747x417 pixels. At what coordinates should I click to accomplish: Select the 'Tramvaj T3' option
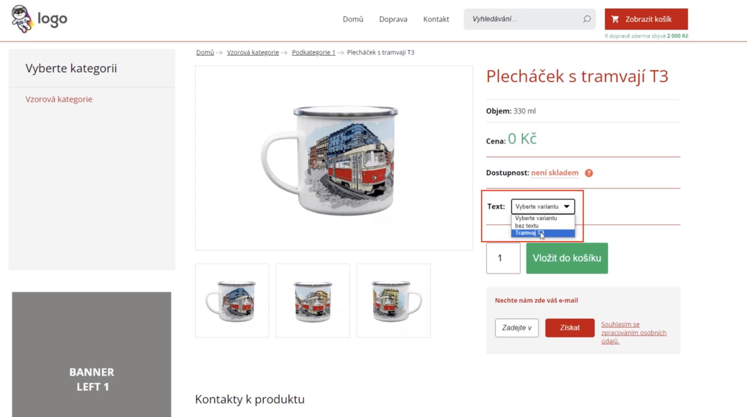pos(543,233)
